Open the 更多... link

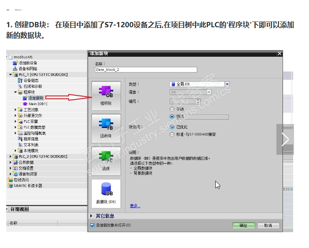coord(135,206)
